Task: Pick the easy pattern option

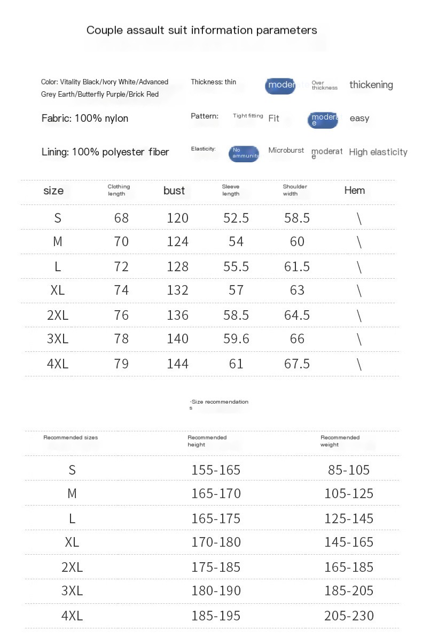Action: point(360,119)
